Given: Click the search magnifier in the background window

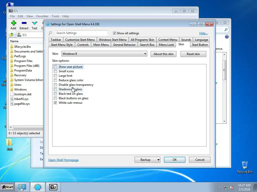Looking at the screenshot, I should coord(226,29).
